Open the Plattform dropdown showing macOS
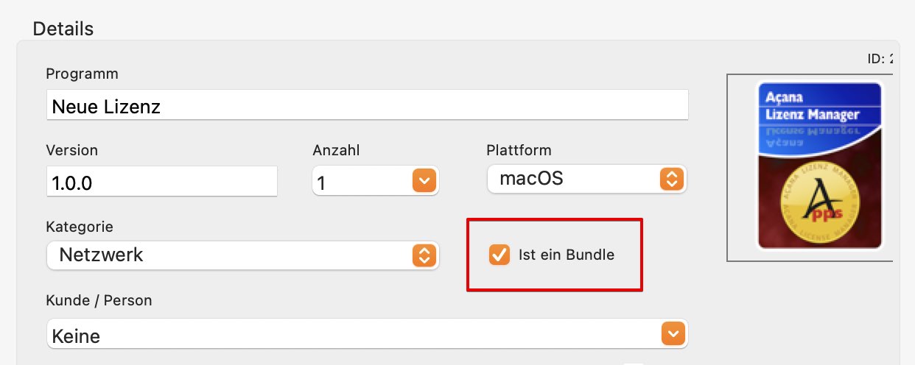 point(587,179)
